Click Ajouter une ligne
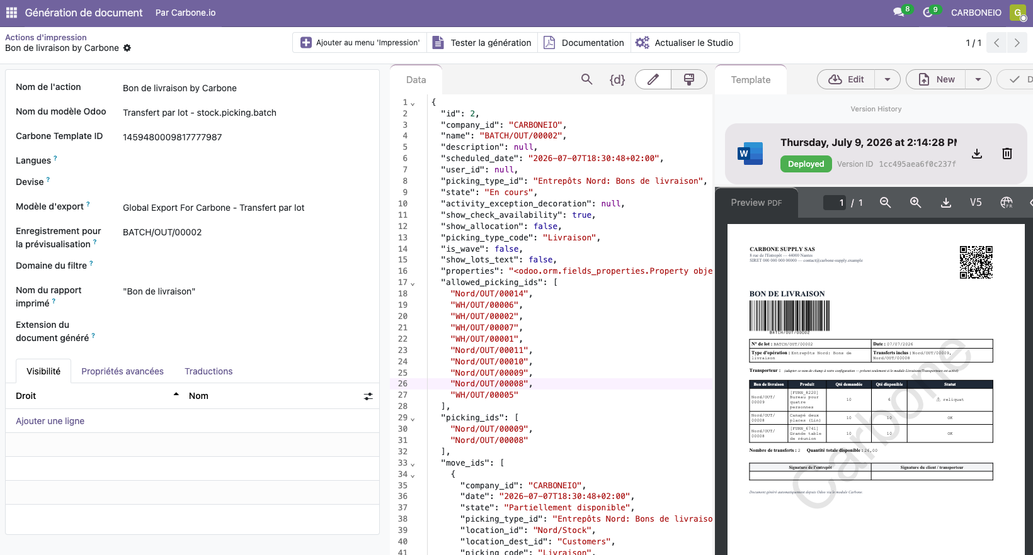Screen dimensions: 1033x555 point(50,421)
